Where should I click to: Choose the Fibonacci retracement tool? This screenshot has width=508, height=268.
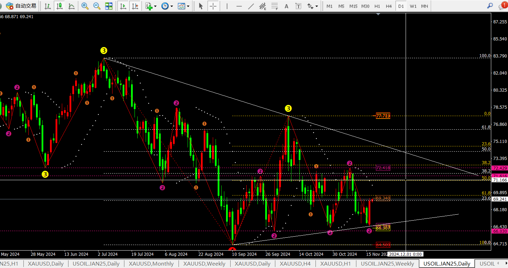coord(275,6)
